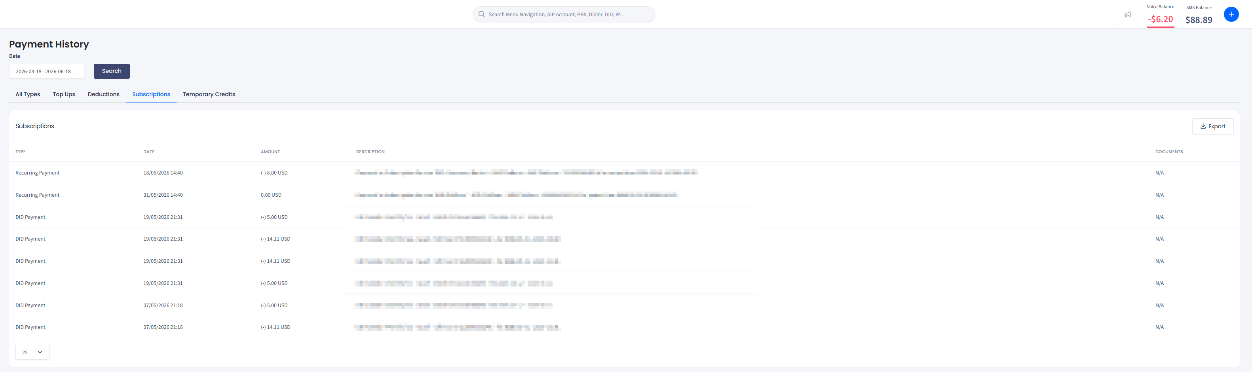1252x372 pixels.
Task: Open the 25 rows-per-page dropdown
Action: point(32,352)
